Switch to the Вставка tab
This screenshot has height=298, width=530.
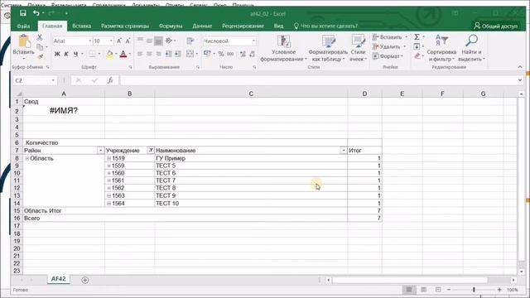pos(81,26)
